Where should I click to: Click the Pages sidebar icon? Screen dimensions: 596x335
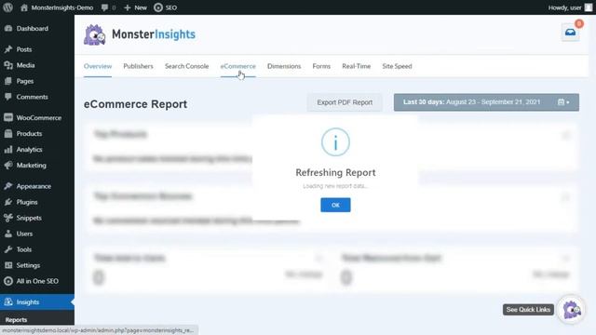tap(8, 81)
